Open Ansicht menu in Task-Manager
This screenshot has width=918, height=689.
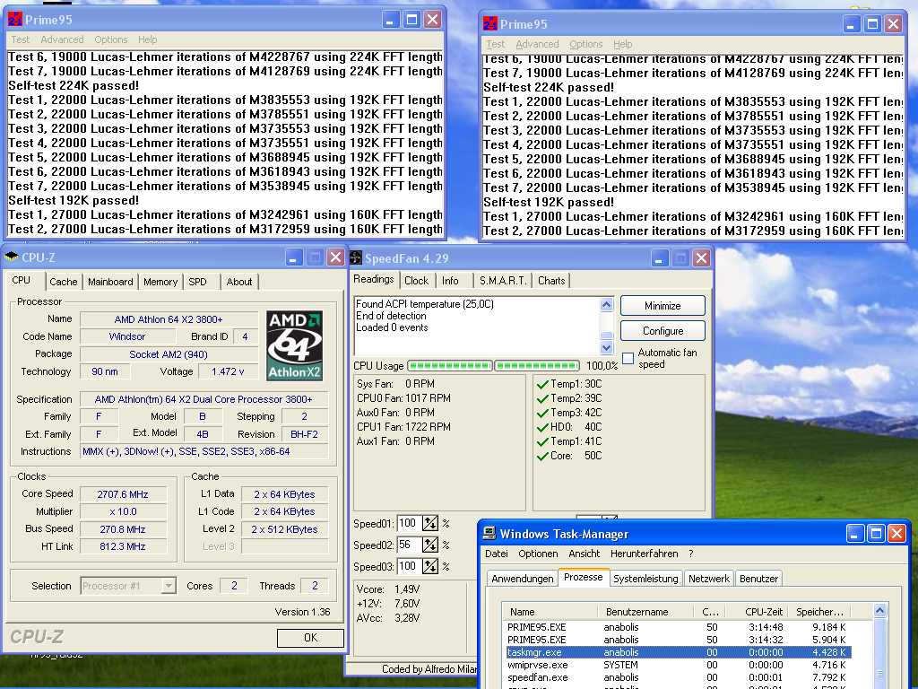pyautogui.click(x=584, y=554)
